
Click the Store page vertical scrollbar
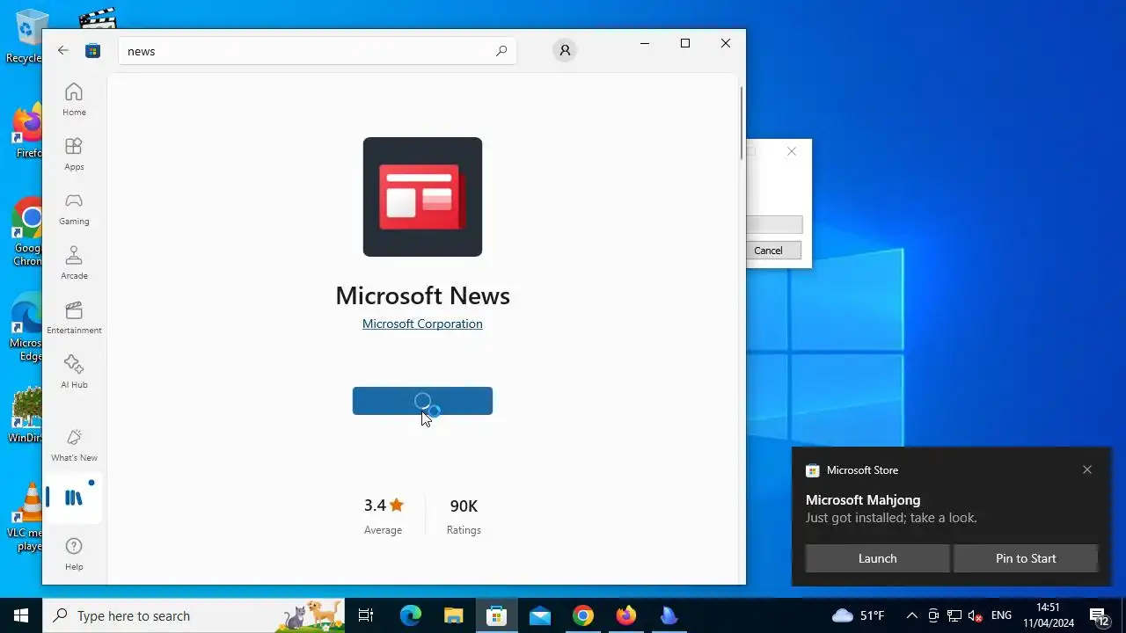742,123
